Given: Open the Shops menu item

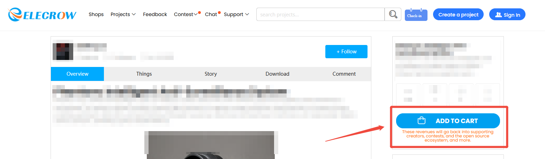Looking at the screenshot, I should tap(96, 14).
